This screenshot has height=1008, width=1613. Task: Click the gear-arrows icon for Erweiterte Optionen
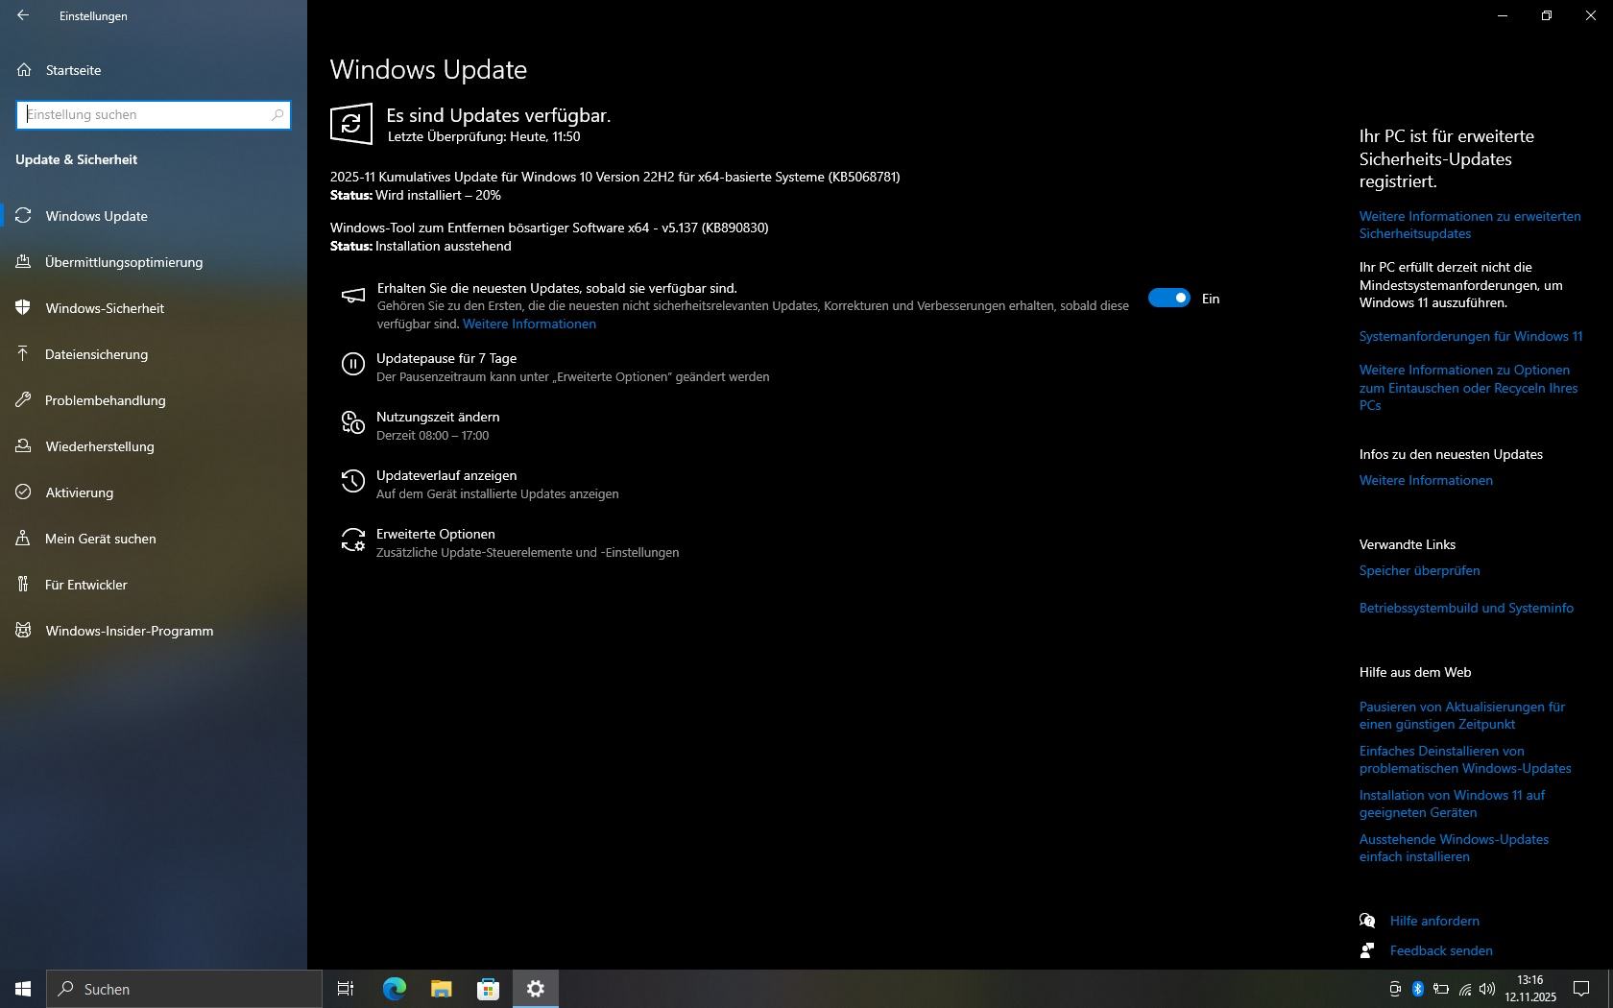tap(353, 540)
